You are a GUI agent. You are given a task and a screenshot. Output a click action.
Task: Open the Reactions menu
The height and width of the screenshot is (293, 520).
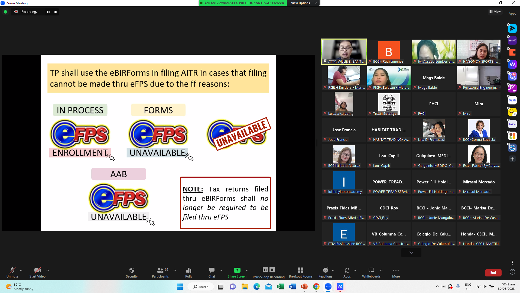pos(325,272)
